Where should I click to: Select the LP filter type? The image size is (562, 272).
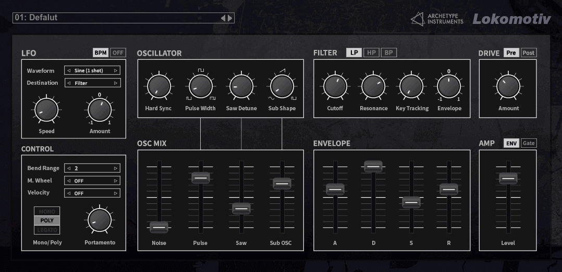354,53
